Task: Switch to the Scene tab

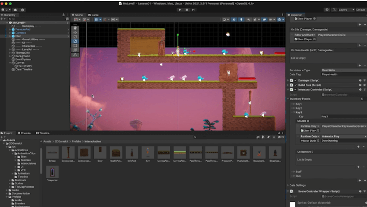Action: [x=77, y=15]
